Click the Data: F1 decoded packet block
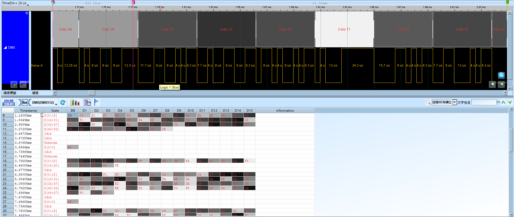Image resolution: width=514 pixels, height=217 pixels. point(344,29)
